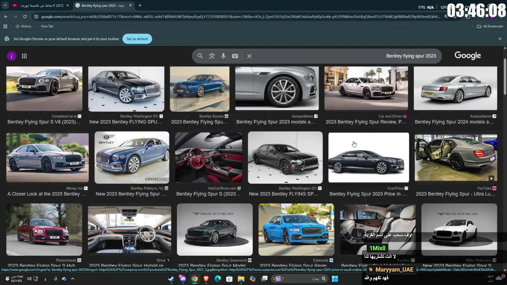Open the CcarPrice Flying Spur 2023 Price image
Viewport: 507px width, 285px height.
coord(369,158)
